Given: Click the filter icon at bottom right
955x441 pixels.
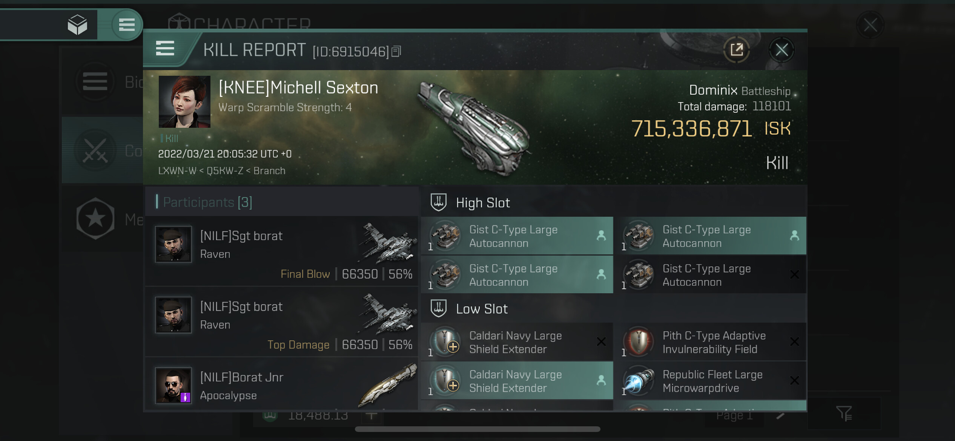Looking at the screenshot, I should coord(843,413).
